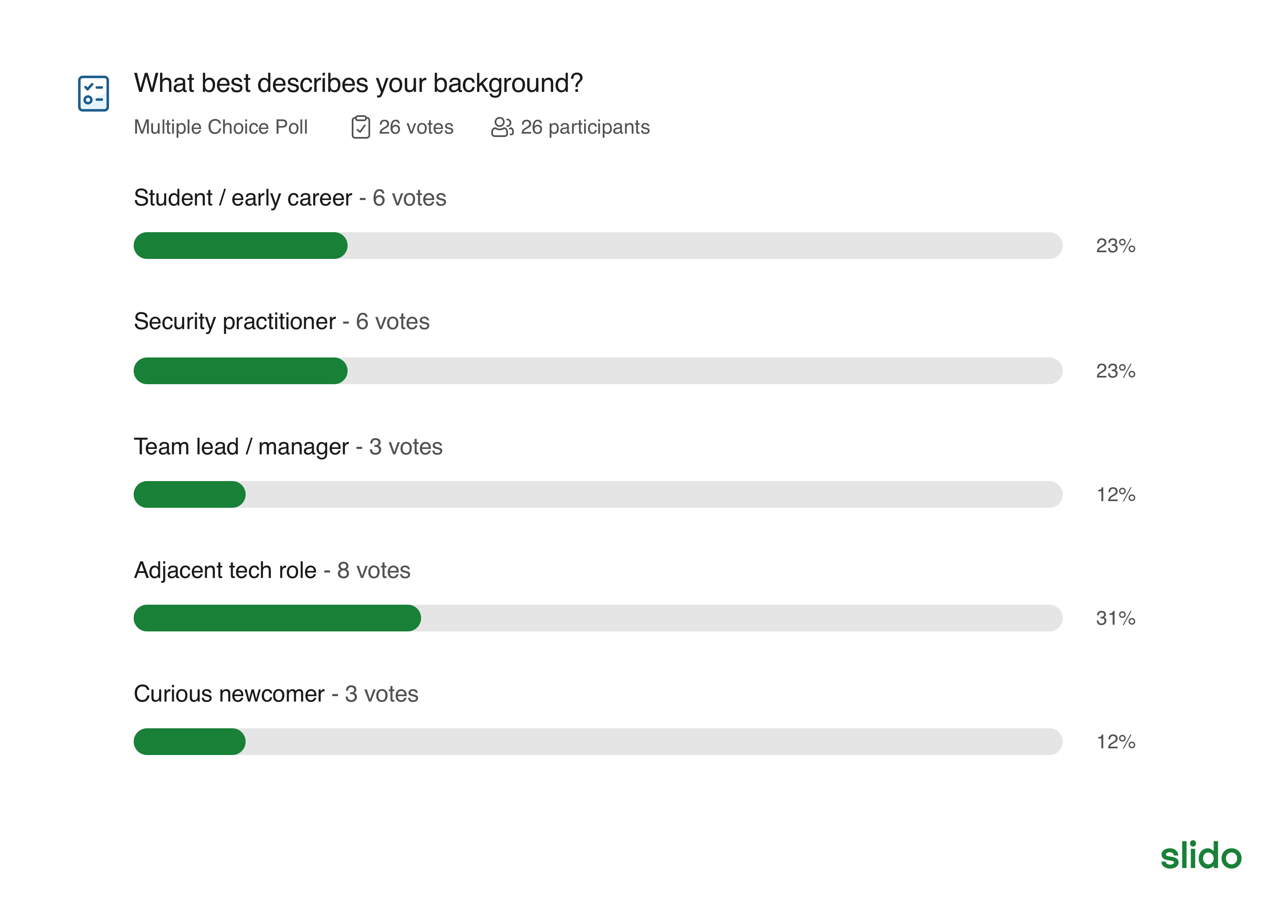Screen dimensions: 1270x897
Task: Click the Student / early career progress bar
Action: click(x=597, y=246)
